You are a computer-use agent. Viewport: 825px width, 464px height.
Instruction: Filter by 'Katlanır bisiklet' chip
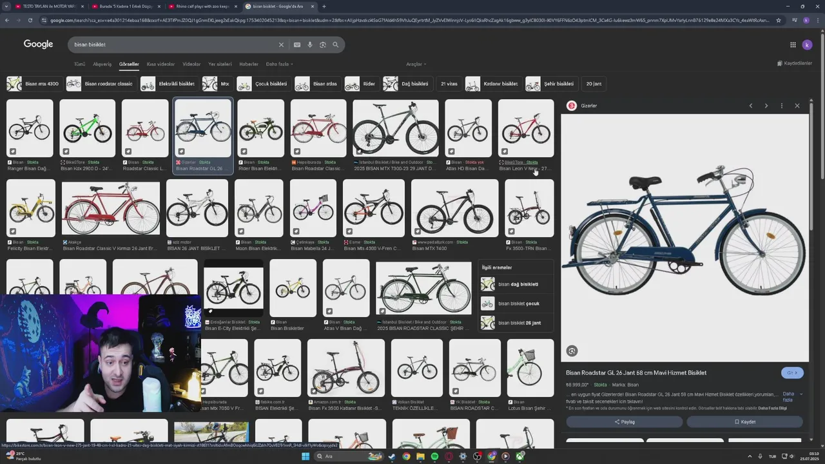click(493, 84)
